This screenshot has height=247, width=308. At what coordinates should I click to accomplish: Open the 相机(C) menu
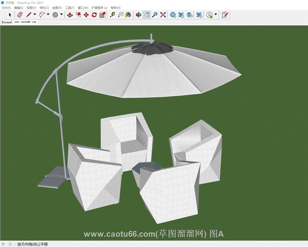44,8
